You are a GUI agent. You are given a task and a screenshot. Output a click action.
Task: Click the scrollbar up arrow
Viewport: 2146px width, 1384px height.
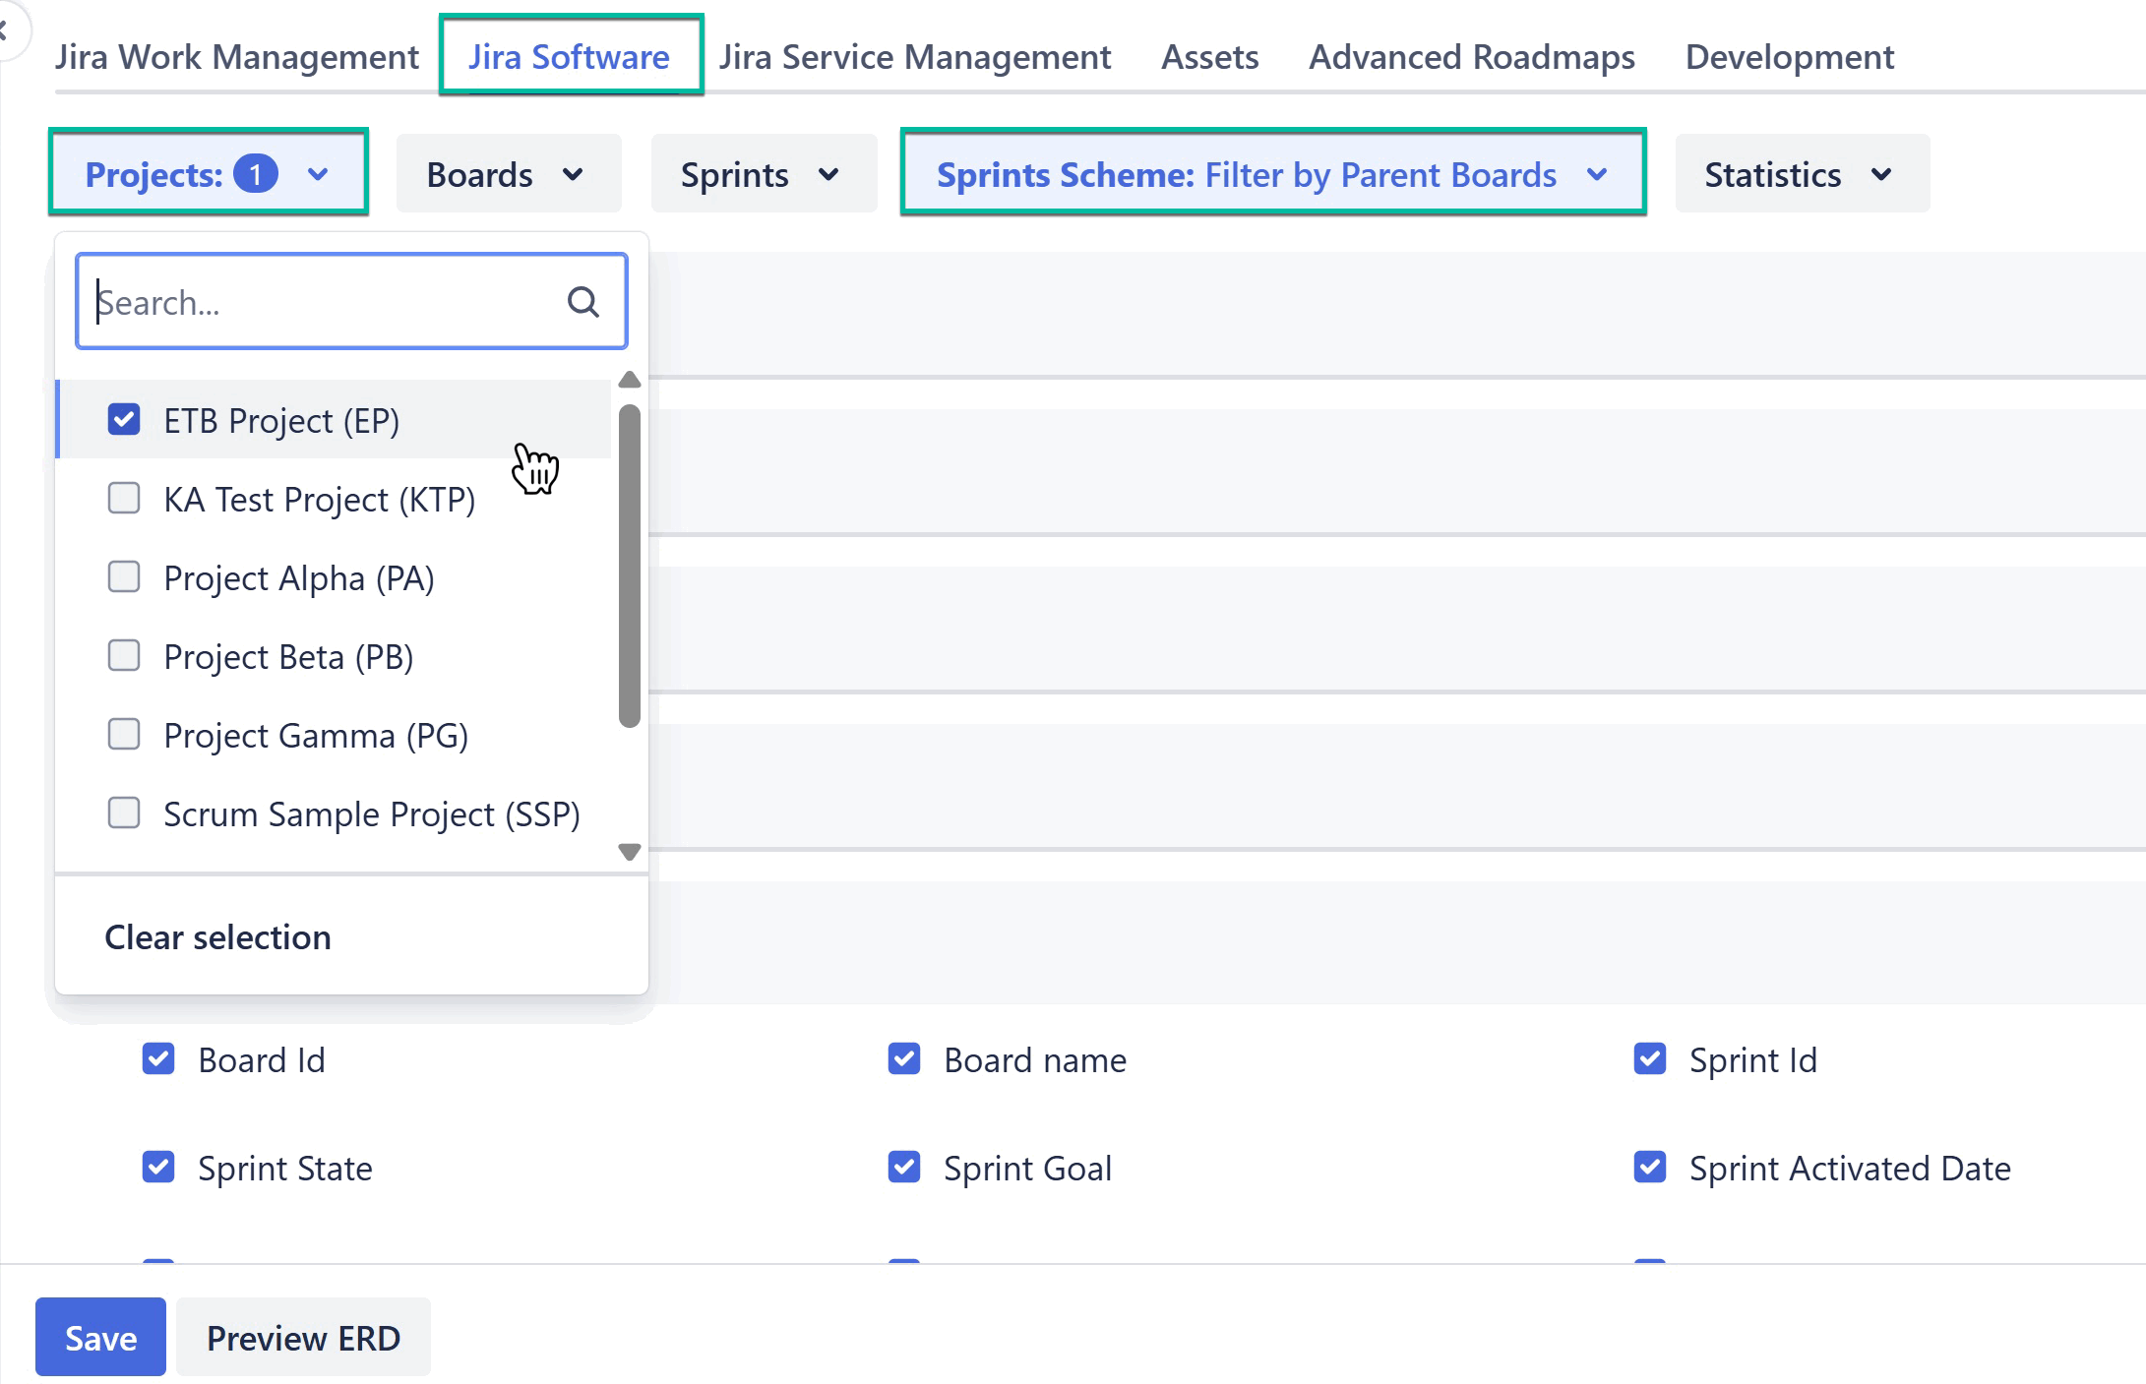point(629,381)
